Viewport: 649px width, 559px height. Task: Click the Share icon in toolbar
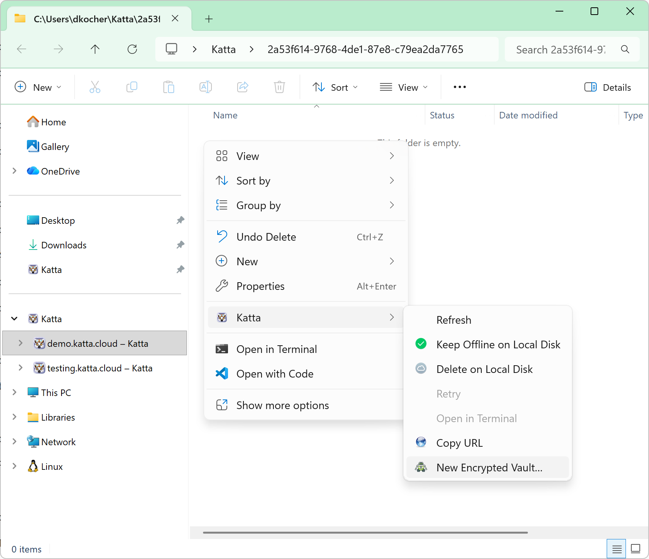[x=243, y=87]
